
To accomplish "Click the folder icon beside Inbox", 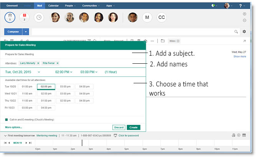I will (x=163, y=41).
